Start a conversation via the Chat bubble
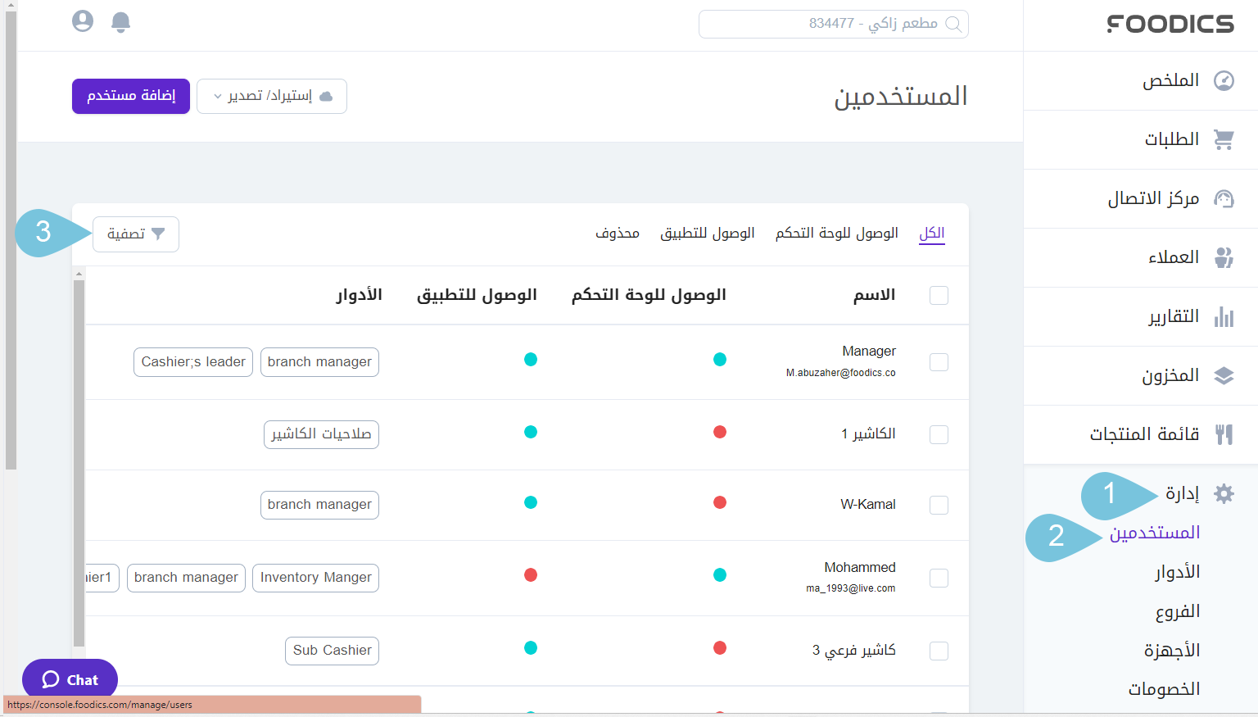The width and height of the screenshot is (1258, 717). click(x=70, y=679)
